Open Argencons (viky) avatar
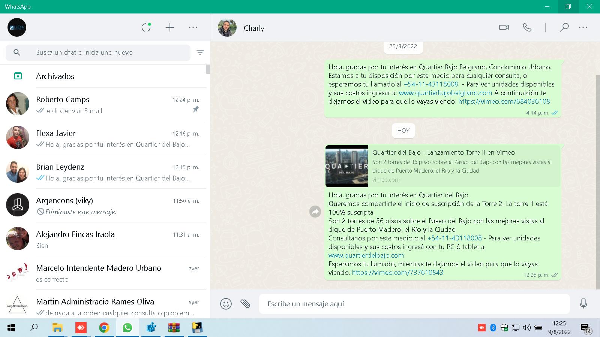Image resolution: width=600 pixels, height=337 pixels. [18, 205]
